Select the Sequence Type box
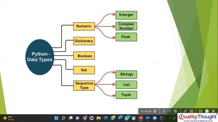 click(84, 86)
